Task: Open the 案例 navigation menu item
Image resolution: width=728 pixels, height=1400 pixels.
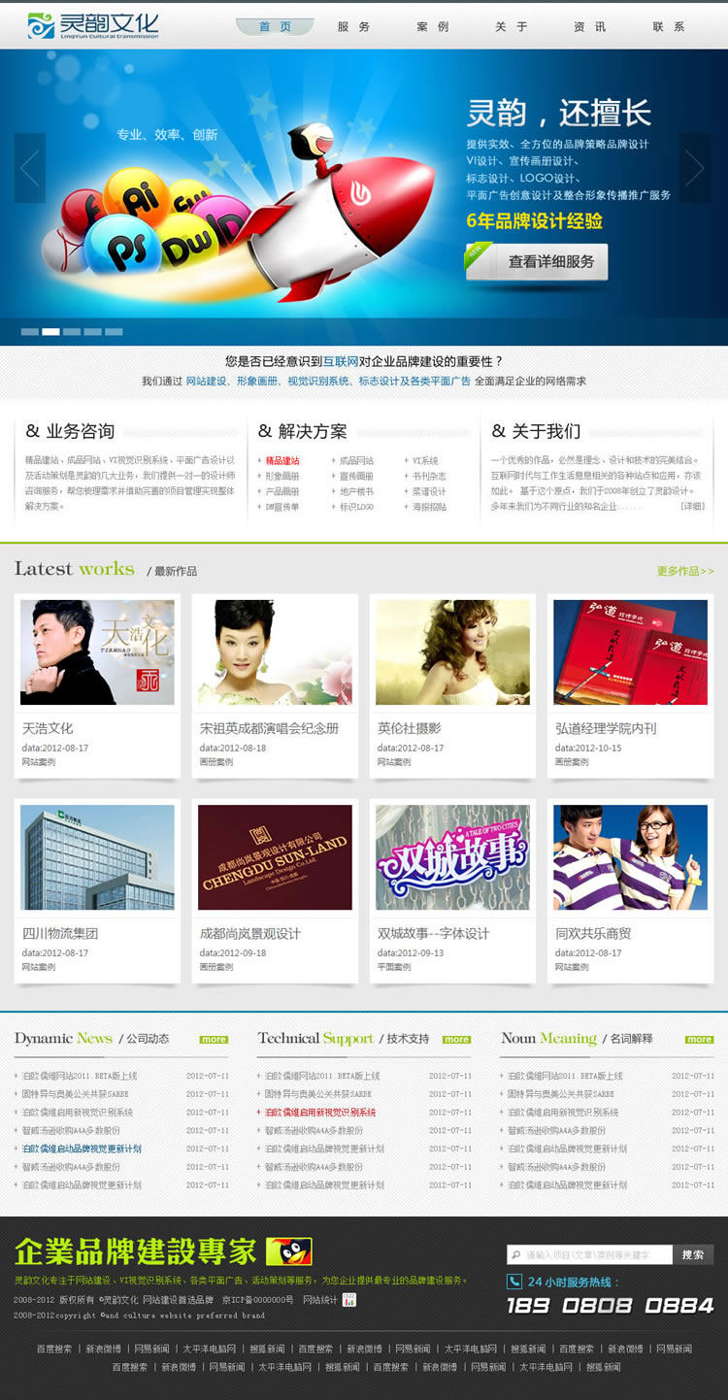Action: coord(433,27)
